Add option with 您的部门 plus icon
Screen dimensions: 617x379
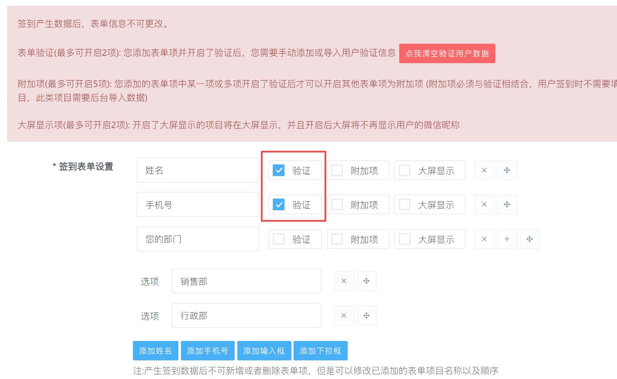pos(507,239)
